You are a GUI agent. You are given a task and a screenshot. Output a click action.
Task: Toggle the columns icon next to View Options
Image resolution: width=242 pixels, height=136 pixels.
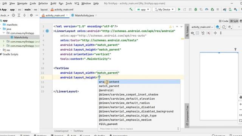click(197, 33)
